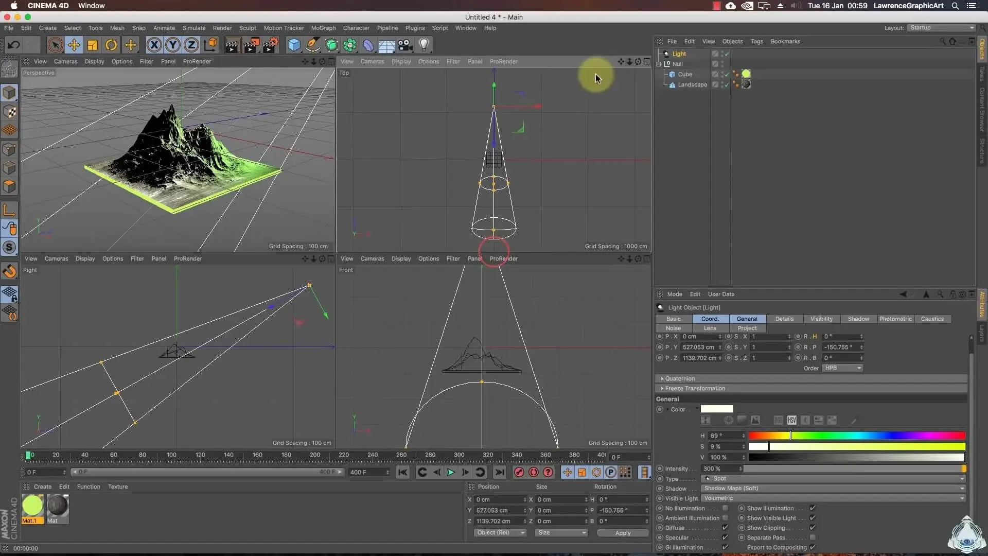Open the Simulate menu
Viewport: 988px width, 556px height.
point(194,28)
